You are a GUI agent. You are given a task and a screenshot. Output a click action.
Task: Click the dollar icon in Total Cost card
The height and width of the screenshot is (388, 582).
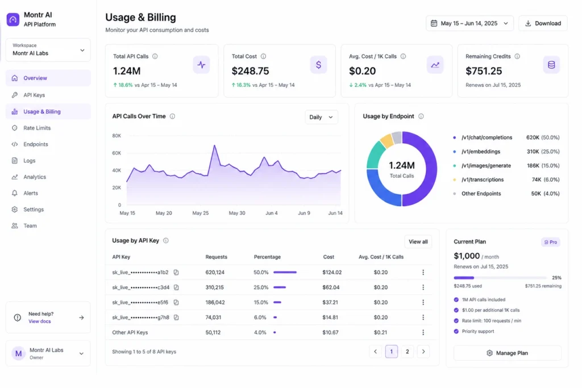click(318, 65)
